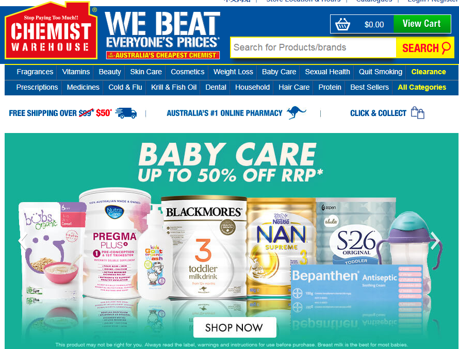The width and height of the screenshot is (459, 349).
Task: Go to previous banner with left arrow
Action: [23, 242]
